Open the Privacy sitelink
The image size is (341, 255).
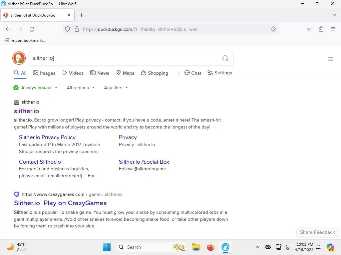click(x=128, y=137)
